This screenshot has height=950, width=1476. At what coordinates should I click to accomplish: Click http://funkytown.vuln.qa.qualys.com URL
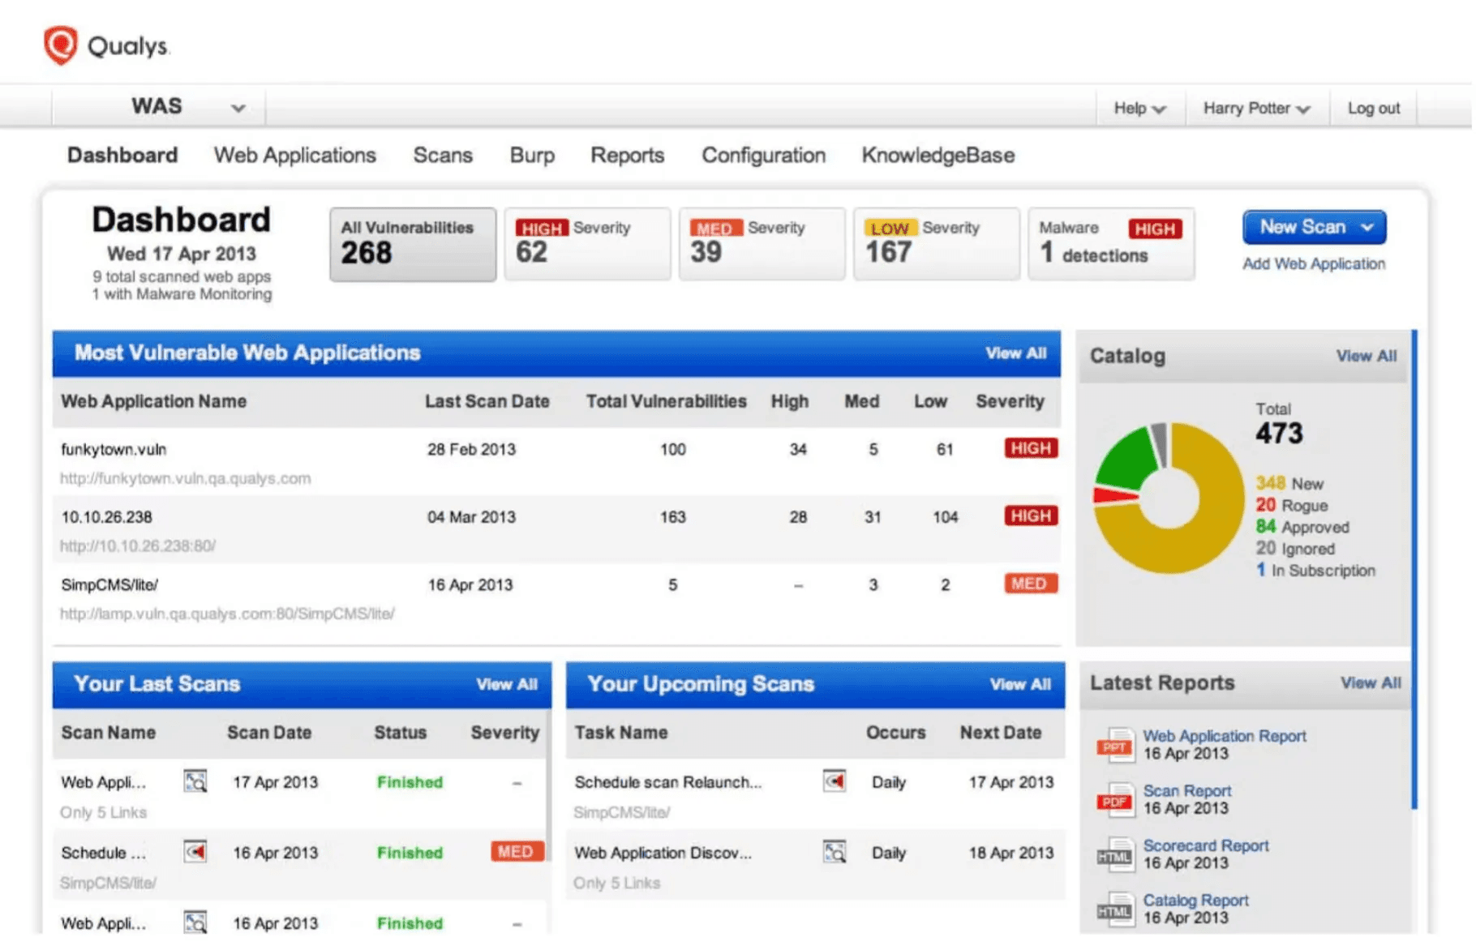(x=186, y=480)
